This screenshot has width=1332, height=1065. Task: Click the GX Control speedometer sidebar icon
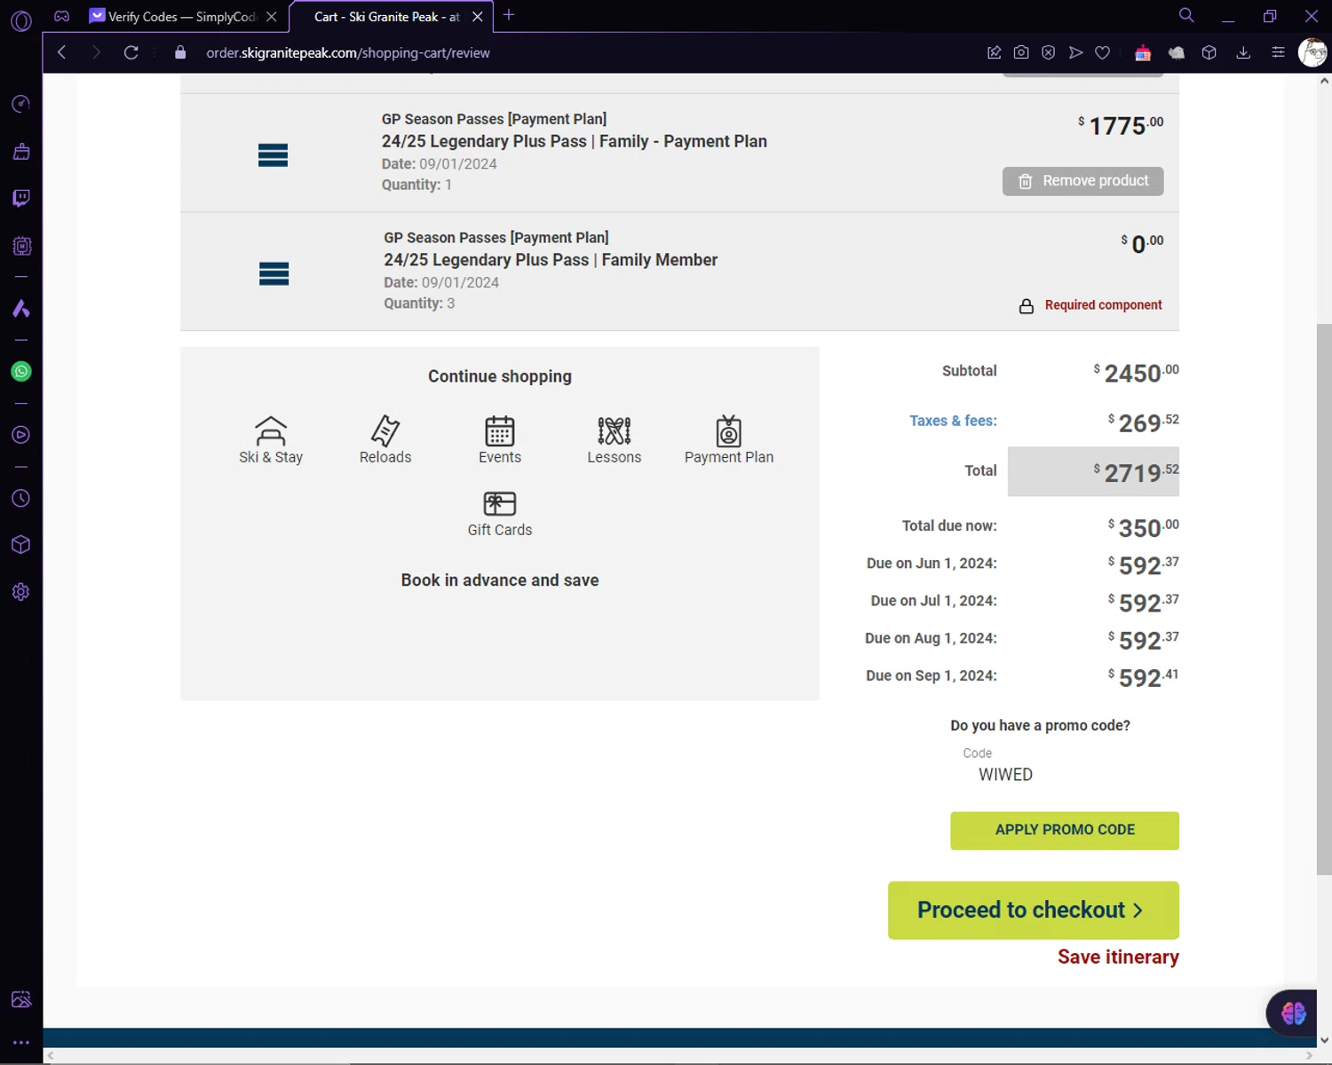(x=21, y=104)
